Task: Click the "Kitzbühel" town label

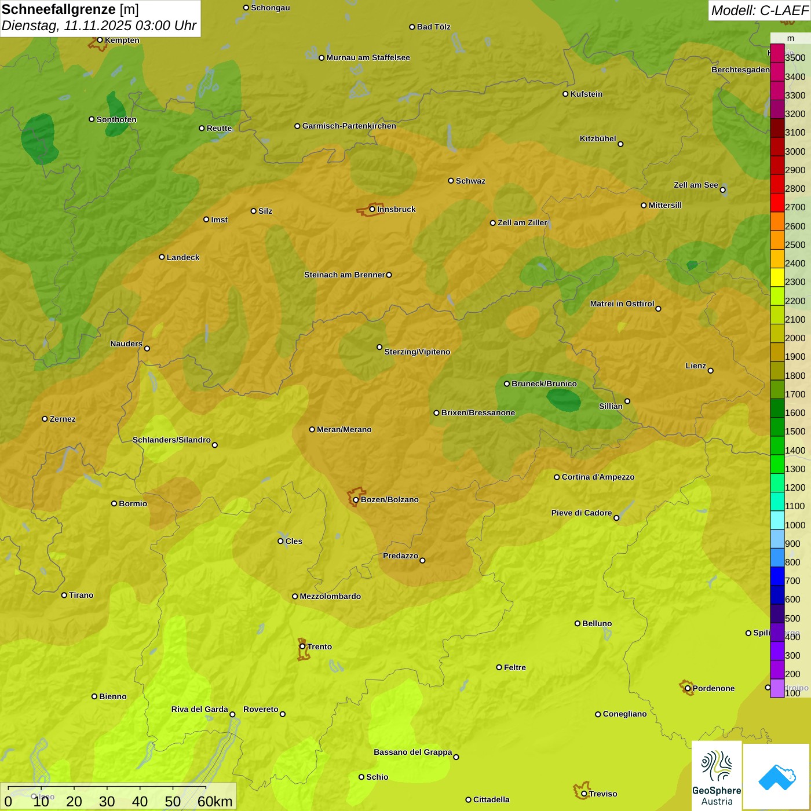Action: coord(598,138)
